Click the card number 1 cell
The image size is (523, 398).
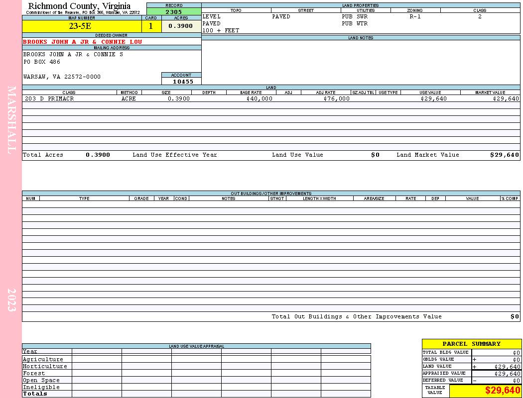pos(151,26)
